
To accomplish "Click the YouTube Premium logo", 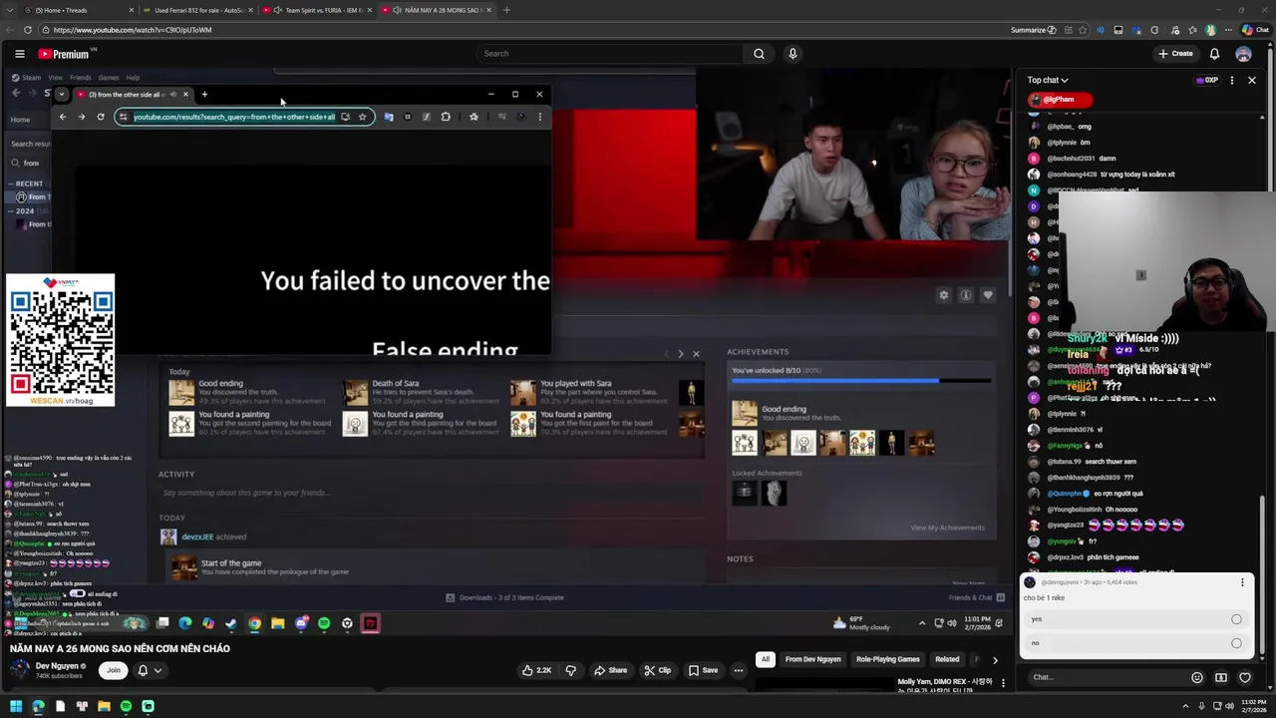I will tap(66, 54).
